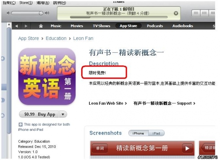Cancel the download with the X icon
This screenshot has width=220, height=160.
(176, 13)
